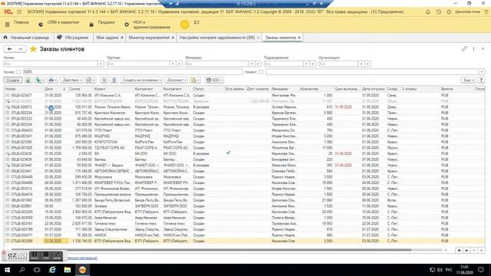Click into the Номер search field with 3200
Image resolution: width=491 pixels, height=276 pixels.
pos(133,72)
